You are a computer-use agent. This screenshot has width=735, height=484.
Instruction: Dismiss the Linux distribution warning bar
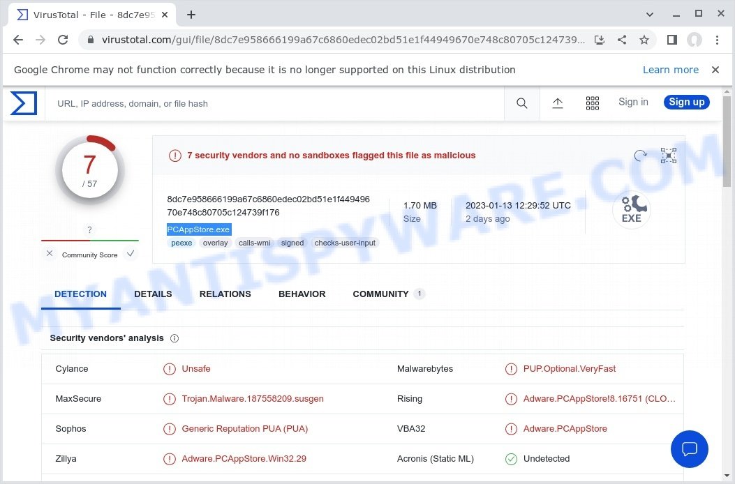pos(715,70)
